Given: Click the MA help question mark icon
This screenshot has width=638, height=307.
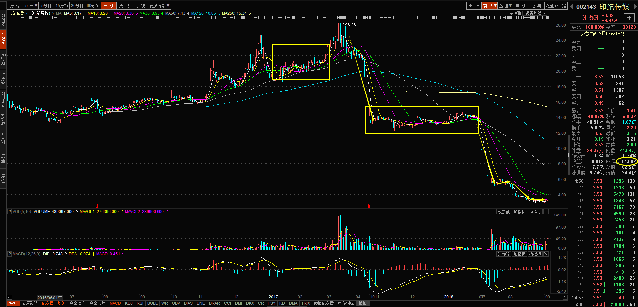Looking at the screenshot, I should [53, 13].
